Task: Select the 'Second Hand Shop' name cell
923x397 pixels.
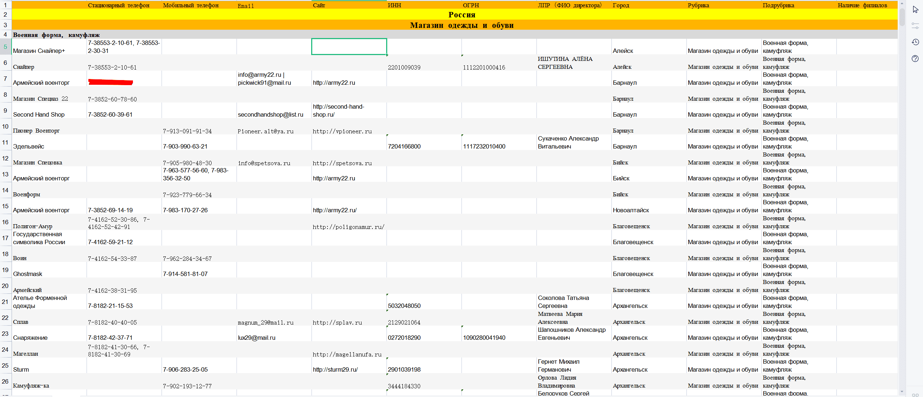Action: [49, 110]
